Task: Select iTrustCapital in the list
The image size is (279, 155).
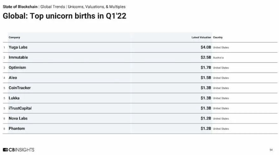Action: coord(20,108)
